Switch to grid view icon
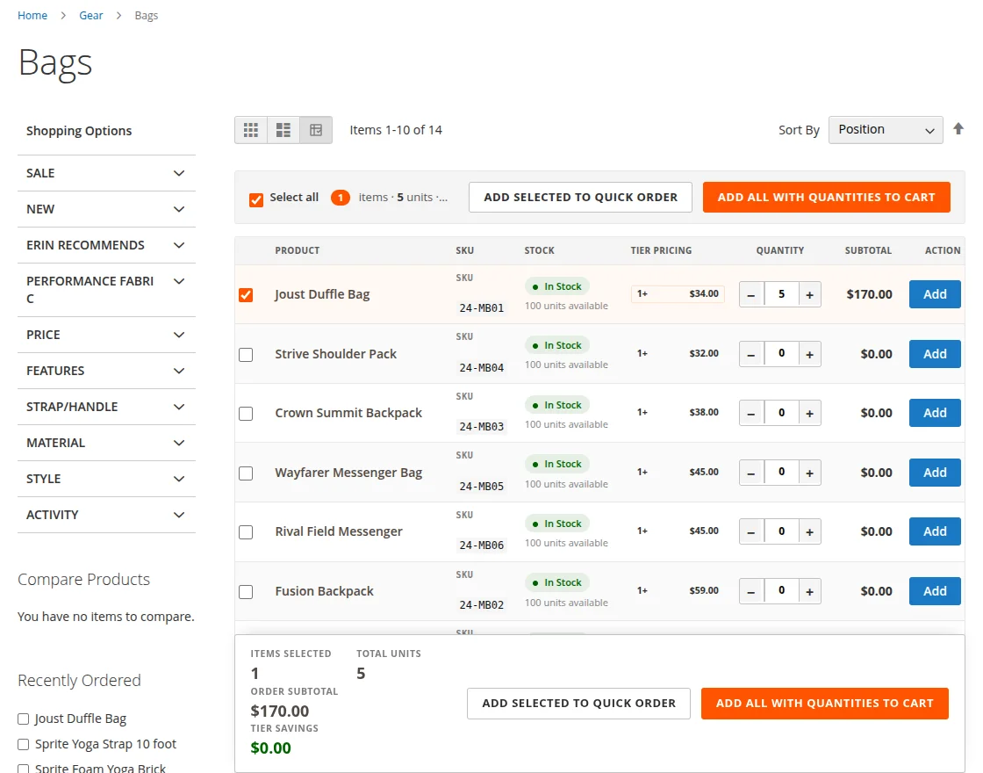The width and height of the screenshot is (983, 773). point(251,130)
